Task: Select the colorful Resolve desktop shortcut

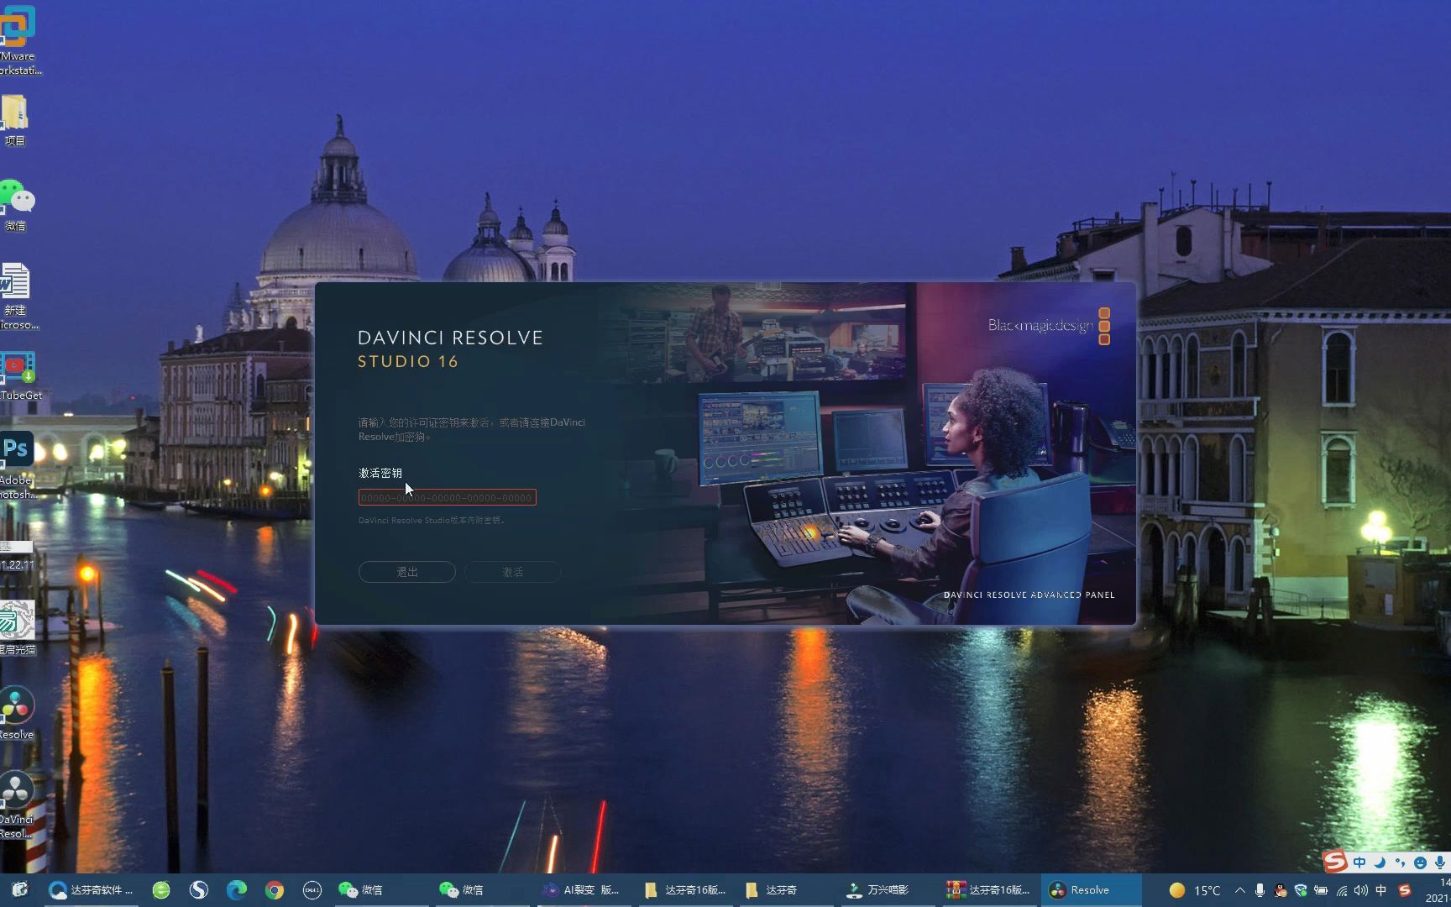Action: (x=17, y=714)
